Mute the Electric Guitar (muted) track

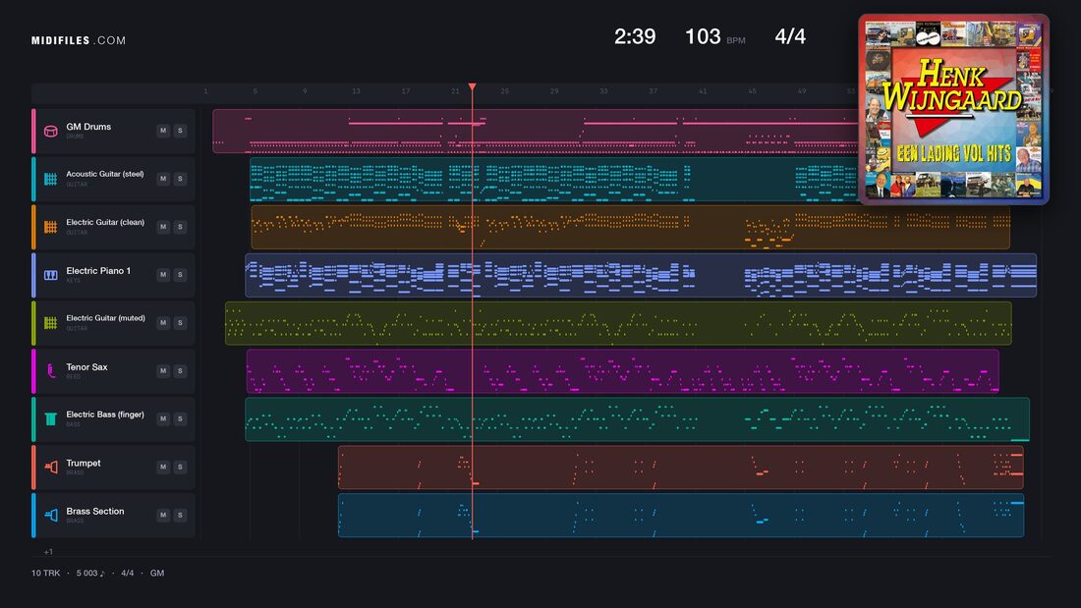(x=163, y=322)
